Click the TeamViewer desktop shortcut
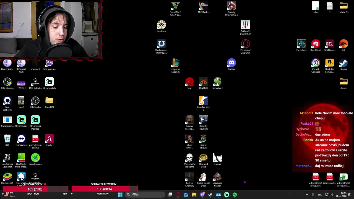The width and height of the screenshot is (354, 199). pos(21,140)
